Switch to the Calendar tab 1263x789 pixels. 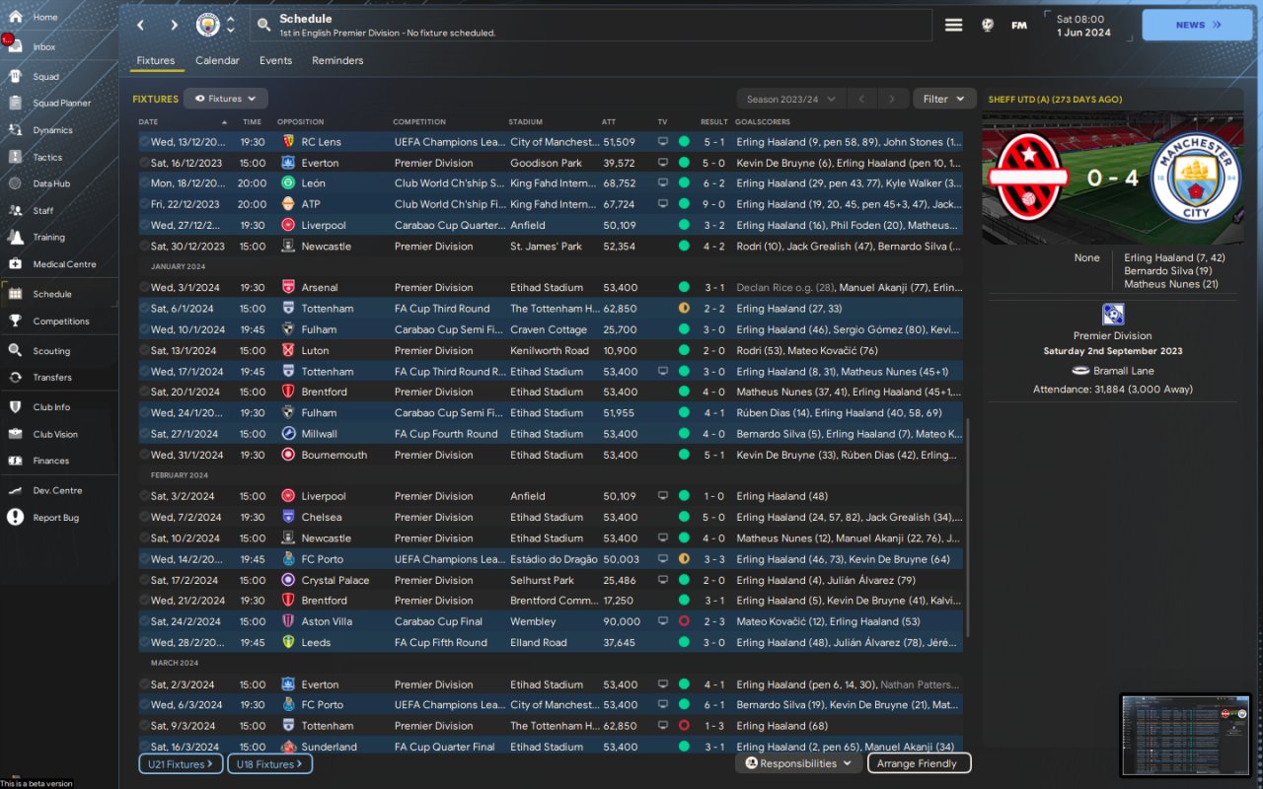click(217, 60)
